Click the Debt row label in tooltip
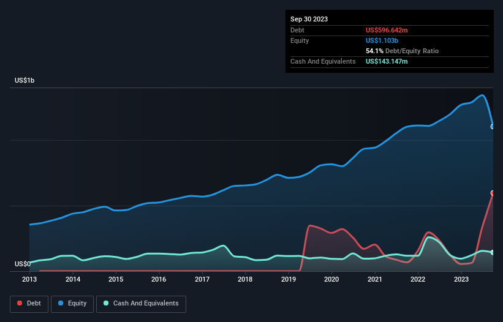Viewport: 503px width, 322px height. coord(297,30)
